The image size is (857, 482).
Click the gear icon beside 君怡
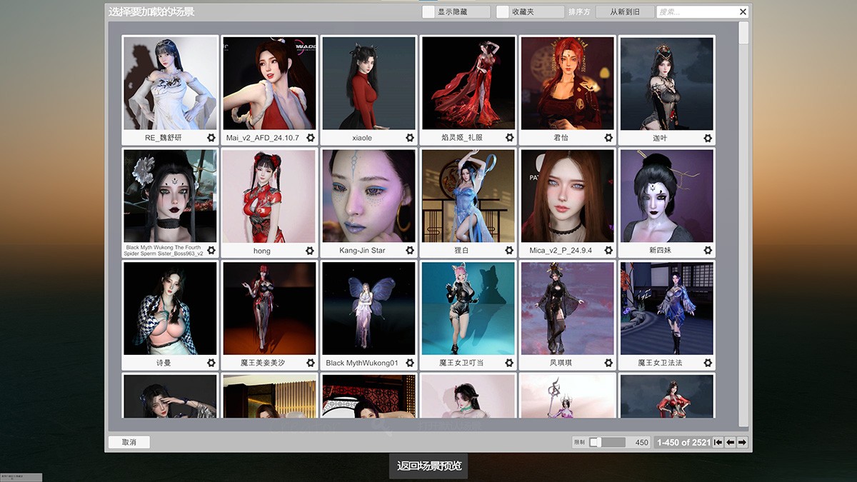pyautogui.click(x=608, y=138)
